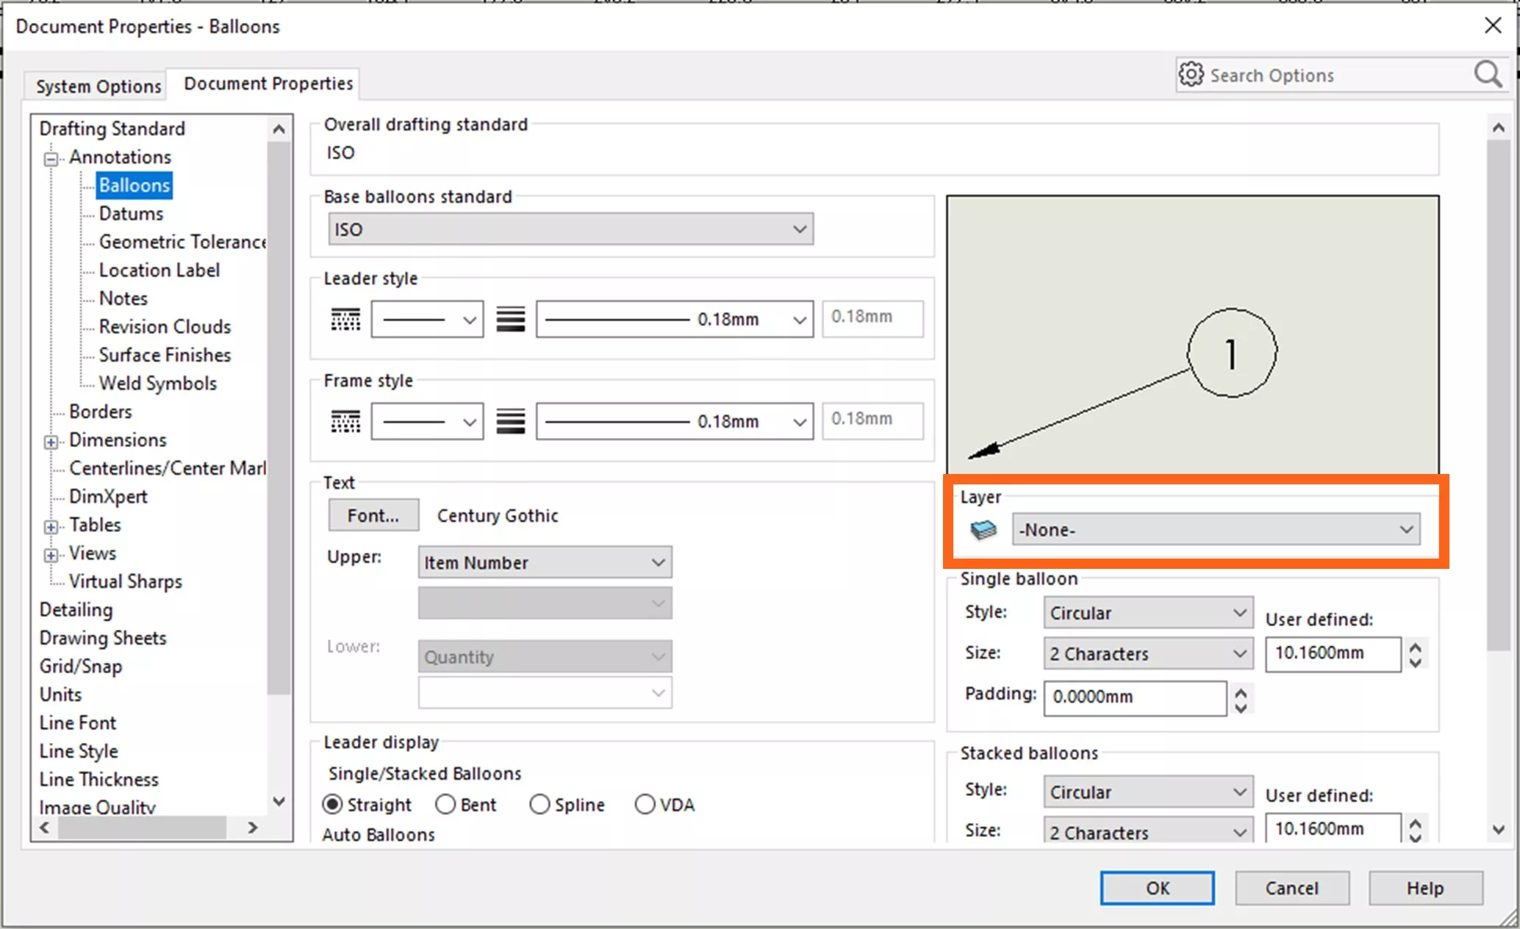
Task: Click the frame style line pattern icon
Action: point(345,420)
